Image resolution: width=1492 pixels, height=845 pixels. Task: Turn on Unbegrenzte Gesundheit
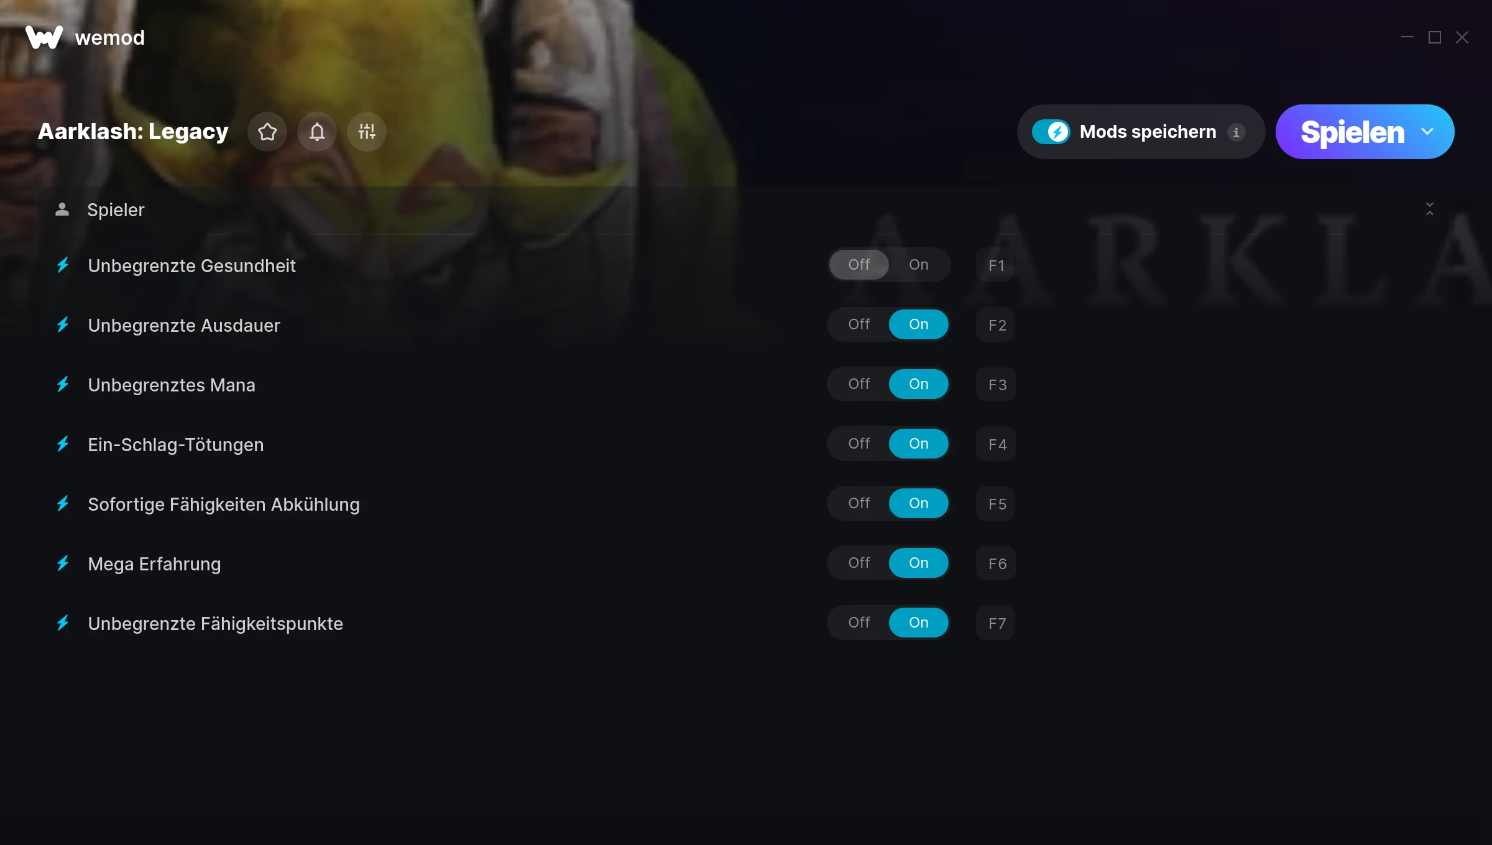919,265
